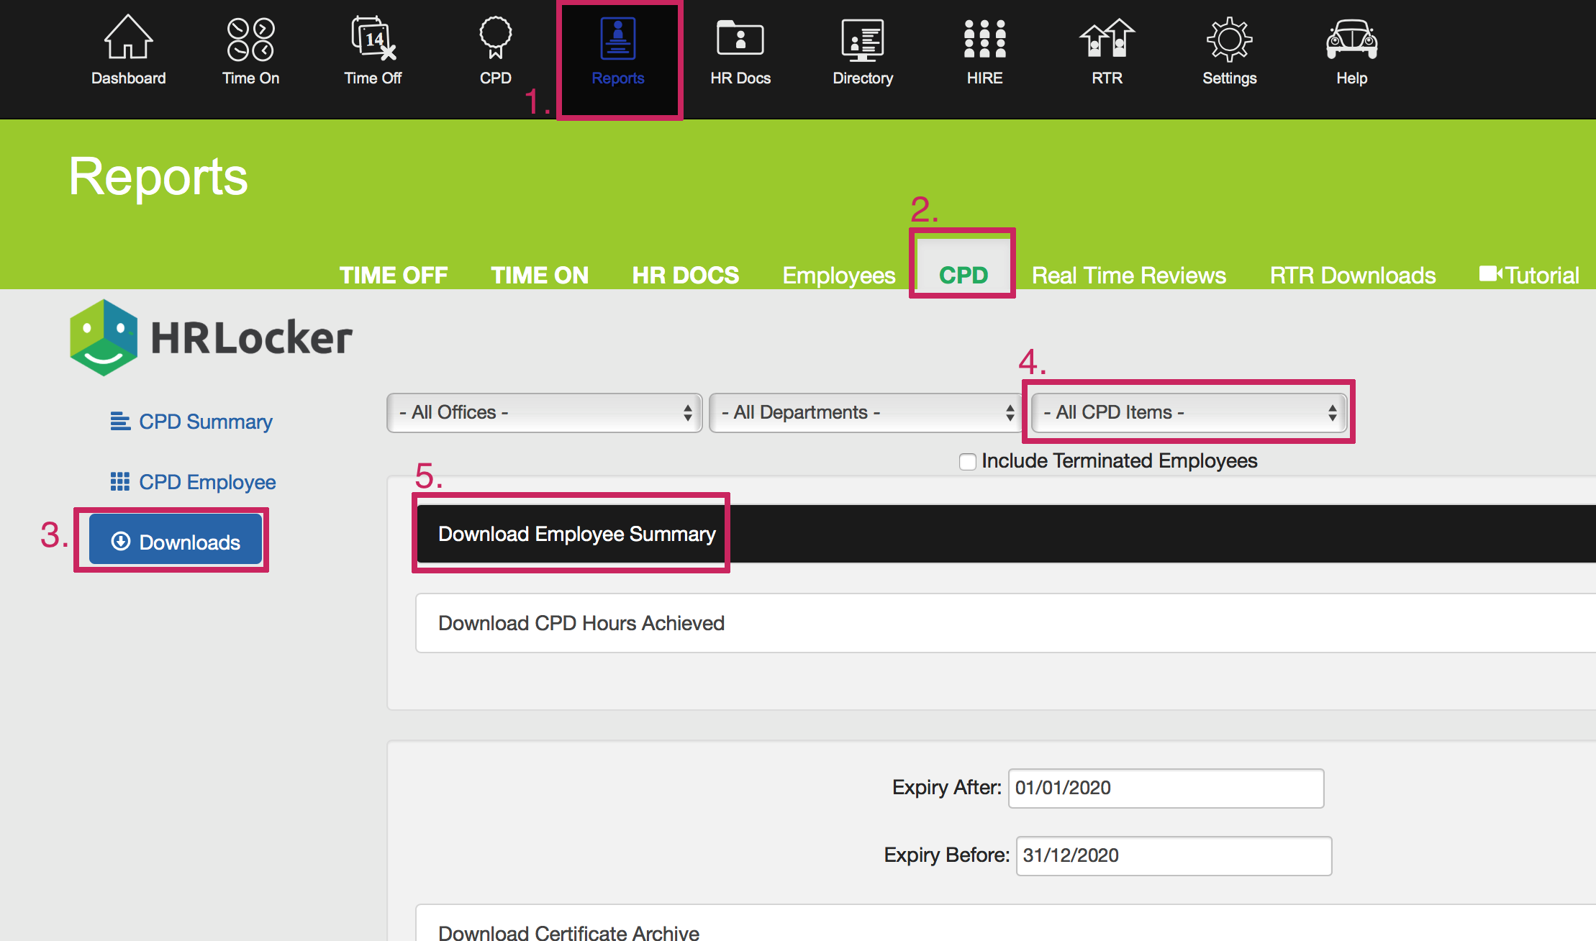Open Settings gear icon
This screenshot has width=1596, height=941.
(x=1229, y=39)
